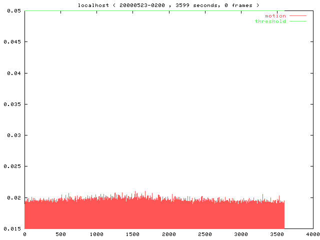Screen dimensions: 320x240
Task: Click the 500 x-axis tick label
Action: click(x=60, y=234)
